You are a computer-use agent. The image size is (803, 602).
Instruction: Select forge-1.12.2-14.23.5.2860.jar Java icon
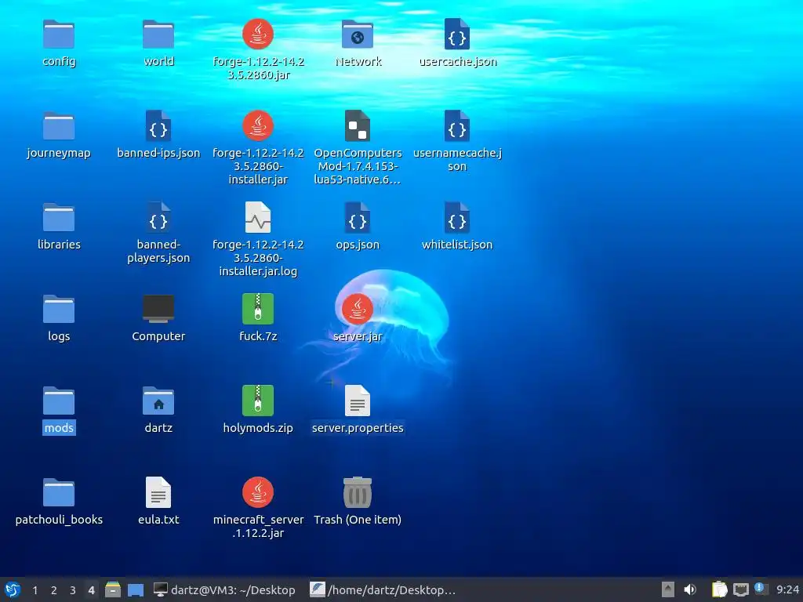click(258, 34)
